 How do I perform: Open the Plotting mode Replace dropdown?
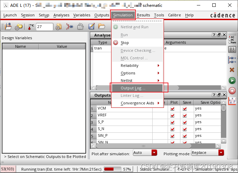(x=207, y=153)
